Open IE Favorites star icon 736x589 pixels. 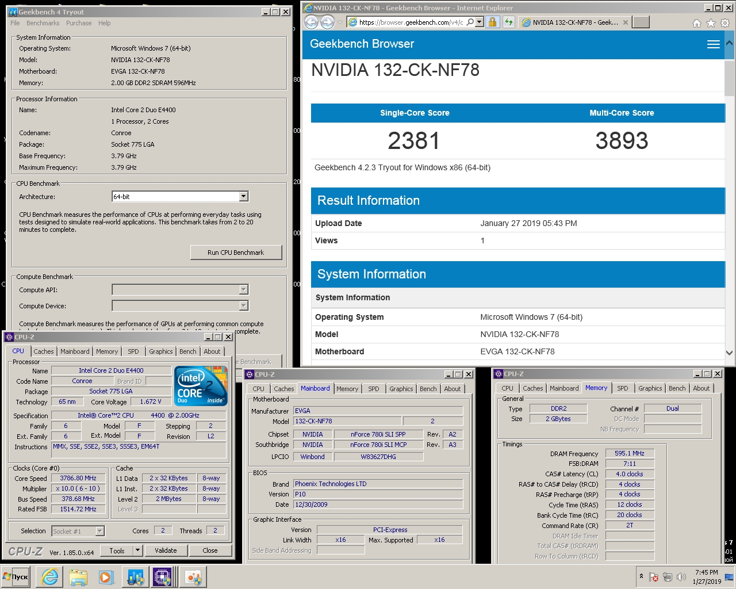[x=711, y=23]
